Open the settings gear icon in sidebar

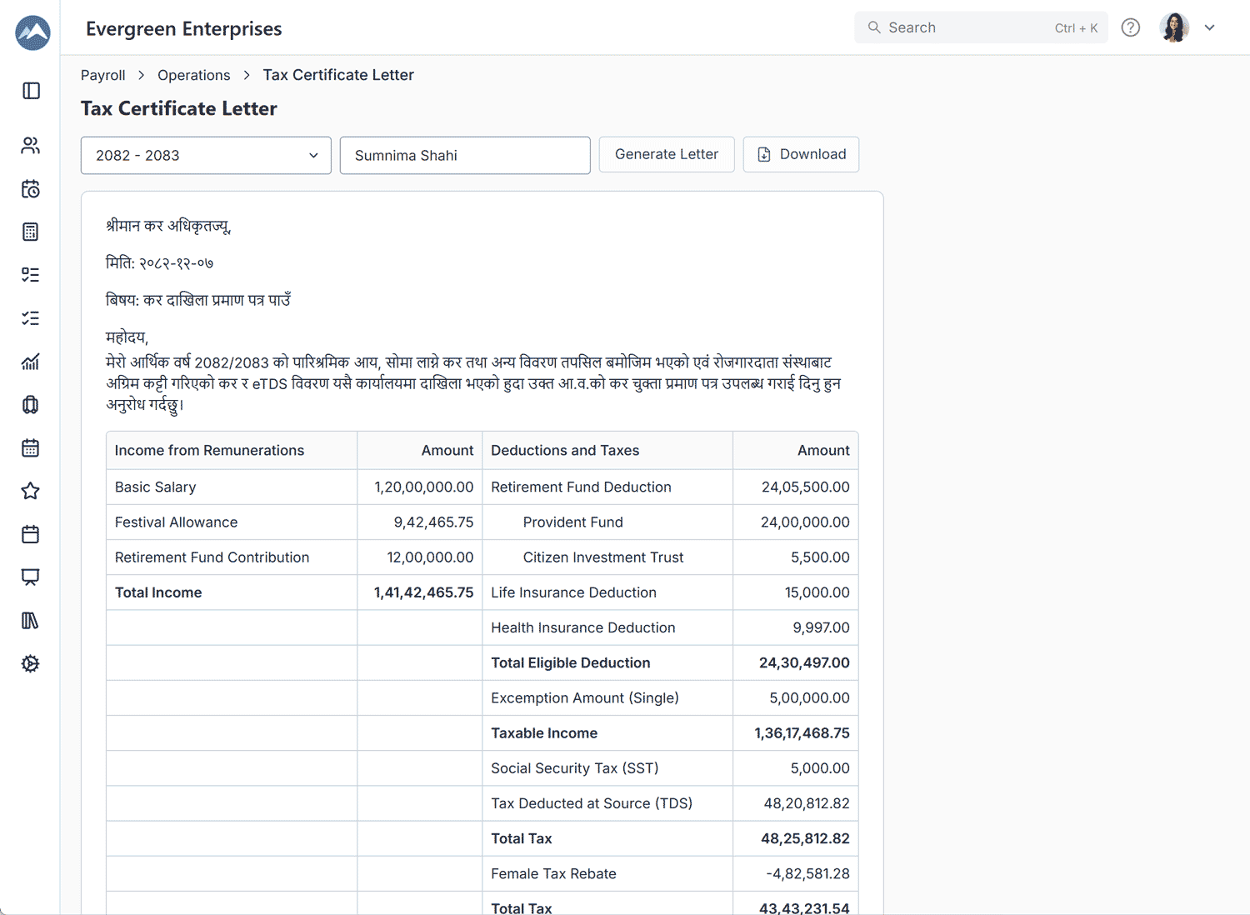(31, 664)
